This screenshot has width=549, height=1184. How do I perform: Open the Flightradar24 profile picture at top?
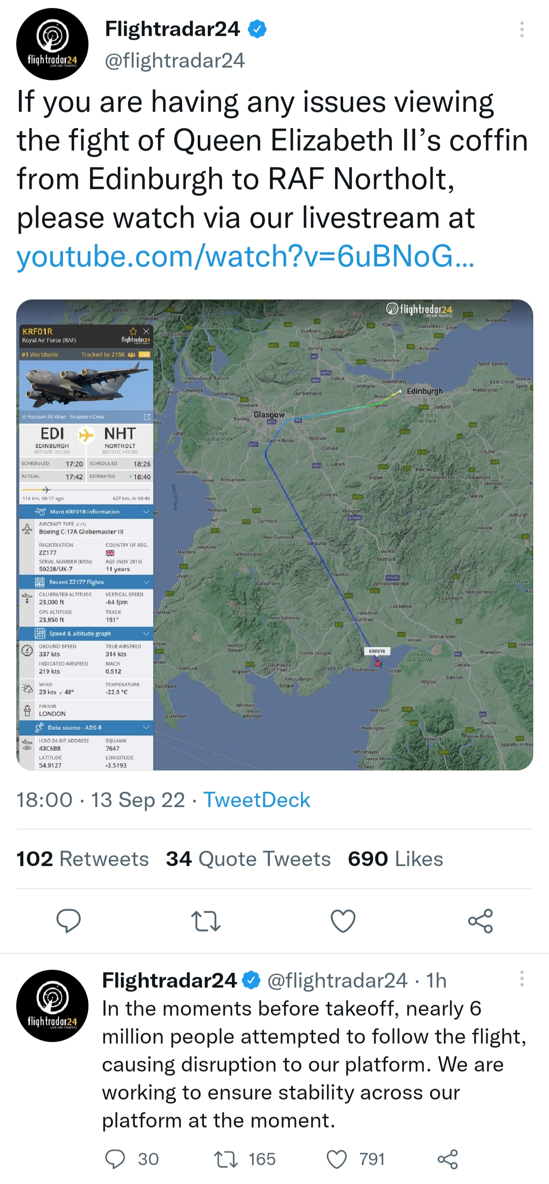(x=52, y=44)
